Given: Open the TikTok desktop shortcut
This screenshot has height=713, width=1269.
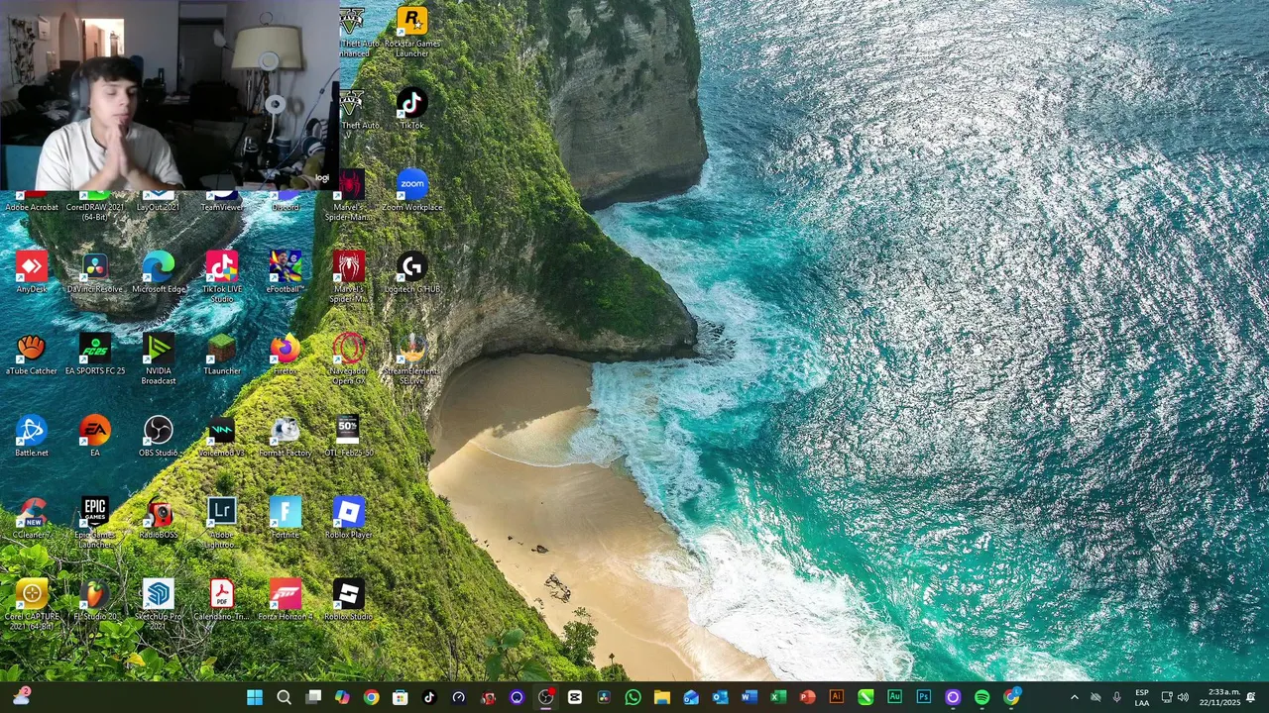Looking at the screenshot, I should tap(411, 109).
